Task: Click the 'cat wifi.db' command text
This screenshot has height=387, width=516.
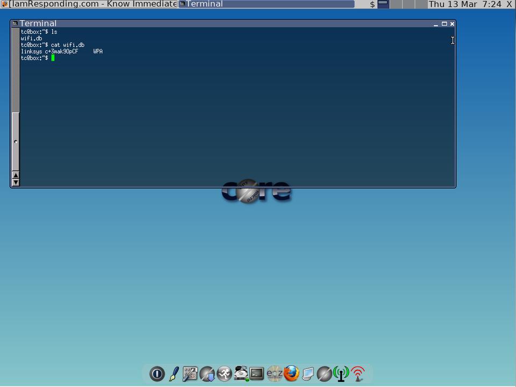Action: 68,45
